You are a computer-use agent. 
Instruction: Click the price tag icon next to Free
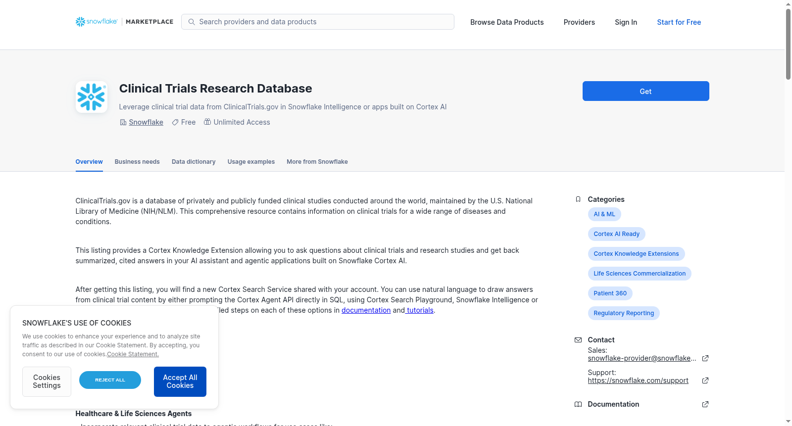coord(175,122)
